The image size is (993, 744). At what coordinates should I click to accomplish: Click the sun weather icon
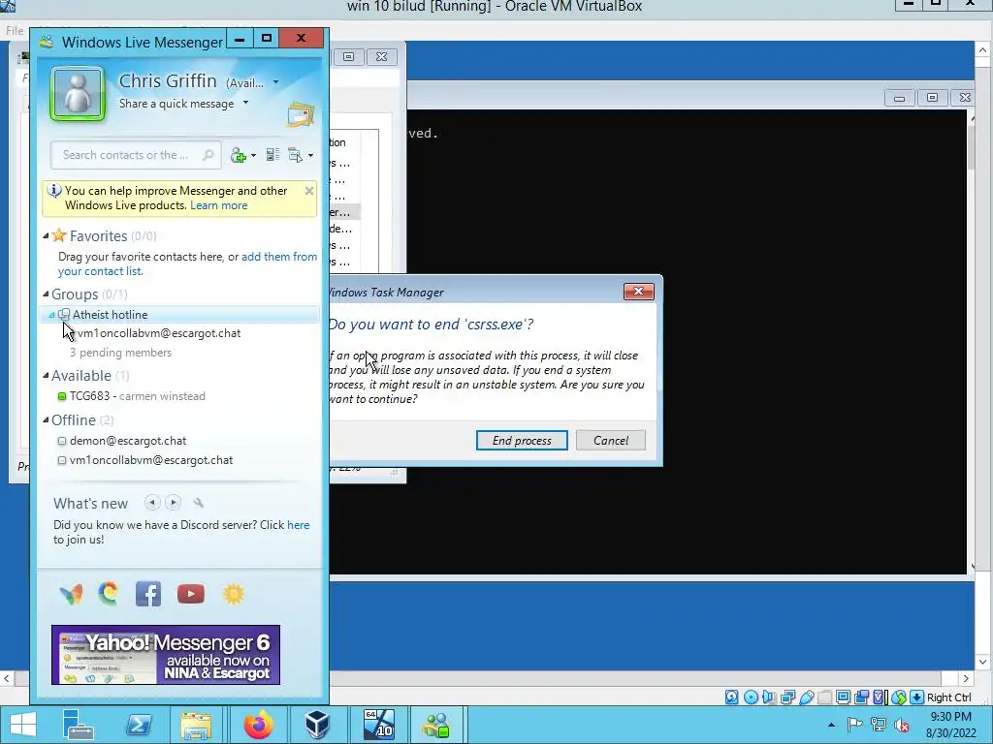(x=233, y=594)
